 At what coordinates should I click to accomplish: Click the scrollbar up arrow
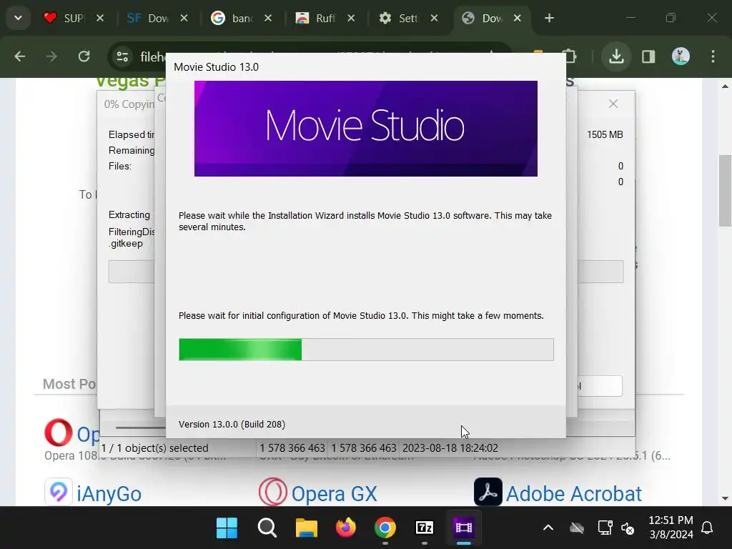tap(725, 86)
